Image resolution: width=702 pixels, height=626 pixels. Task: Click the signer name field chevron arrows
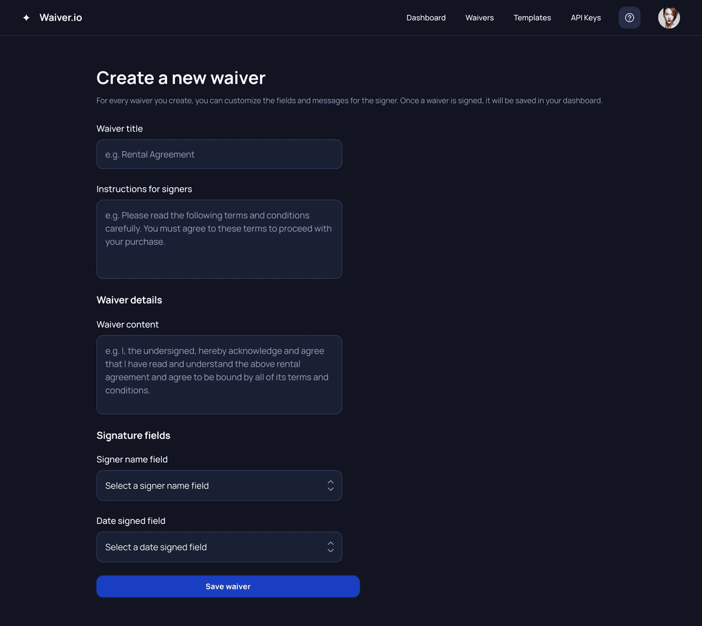330,486
